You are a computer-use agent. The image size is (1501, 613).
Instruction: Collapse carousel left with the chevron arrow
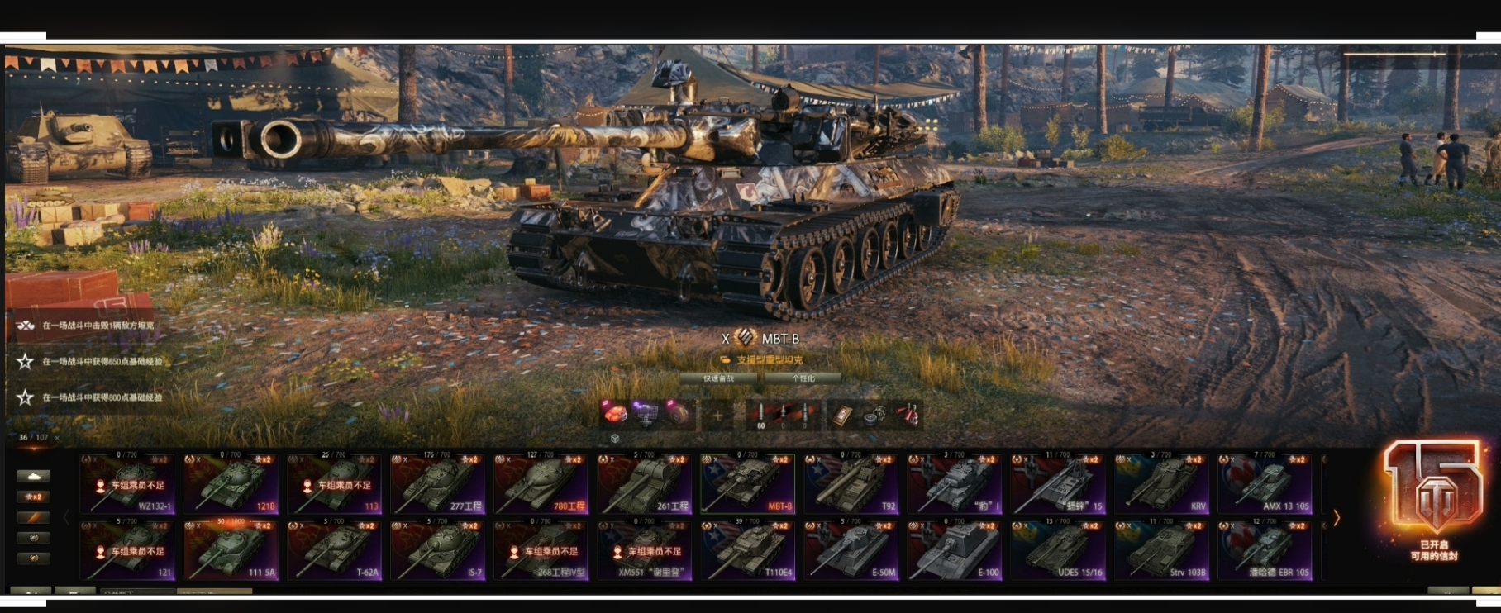pos(67,518)
